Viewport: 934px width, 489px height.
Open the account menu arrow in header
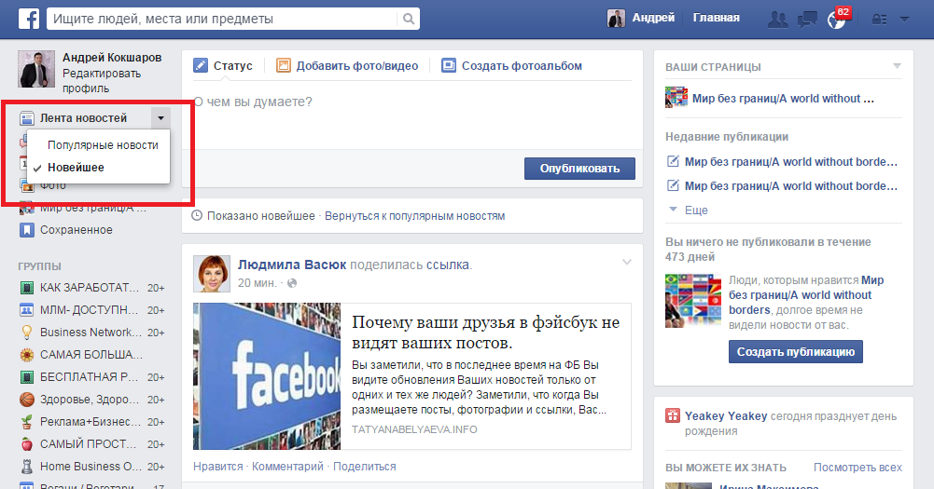pyautogui.click(x=904, y=19)
